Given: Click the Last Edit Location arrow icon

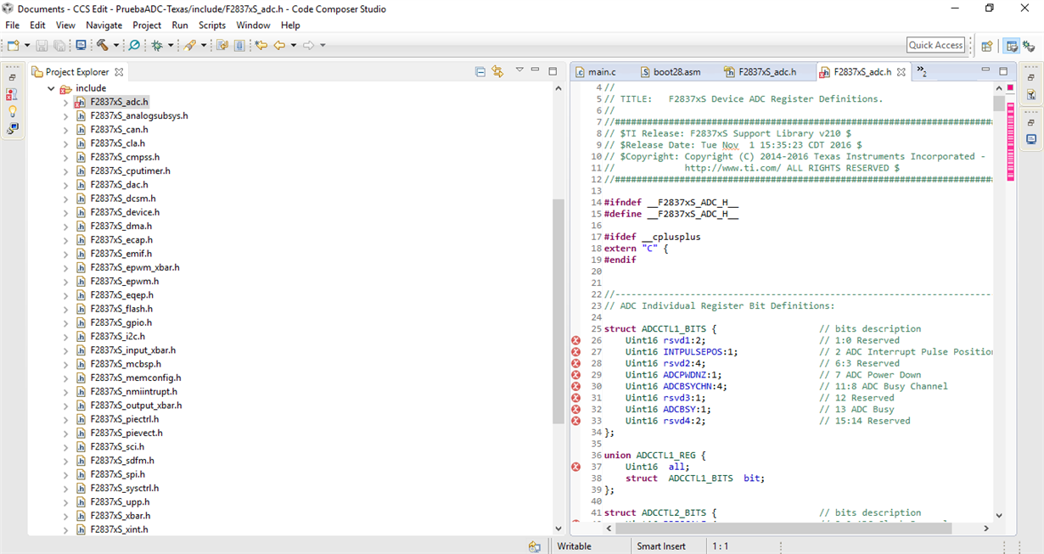Looking at the screenshot, I should [x=261, y=45].
